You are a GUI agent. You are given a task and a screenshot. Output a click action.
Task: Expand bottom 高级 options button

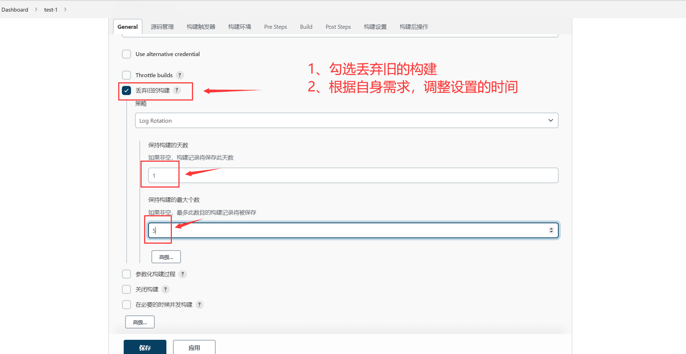[x=140, y=322]
